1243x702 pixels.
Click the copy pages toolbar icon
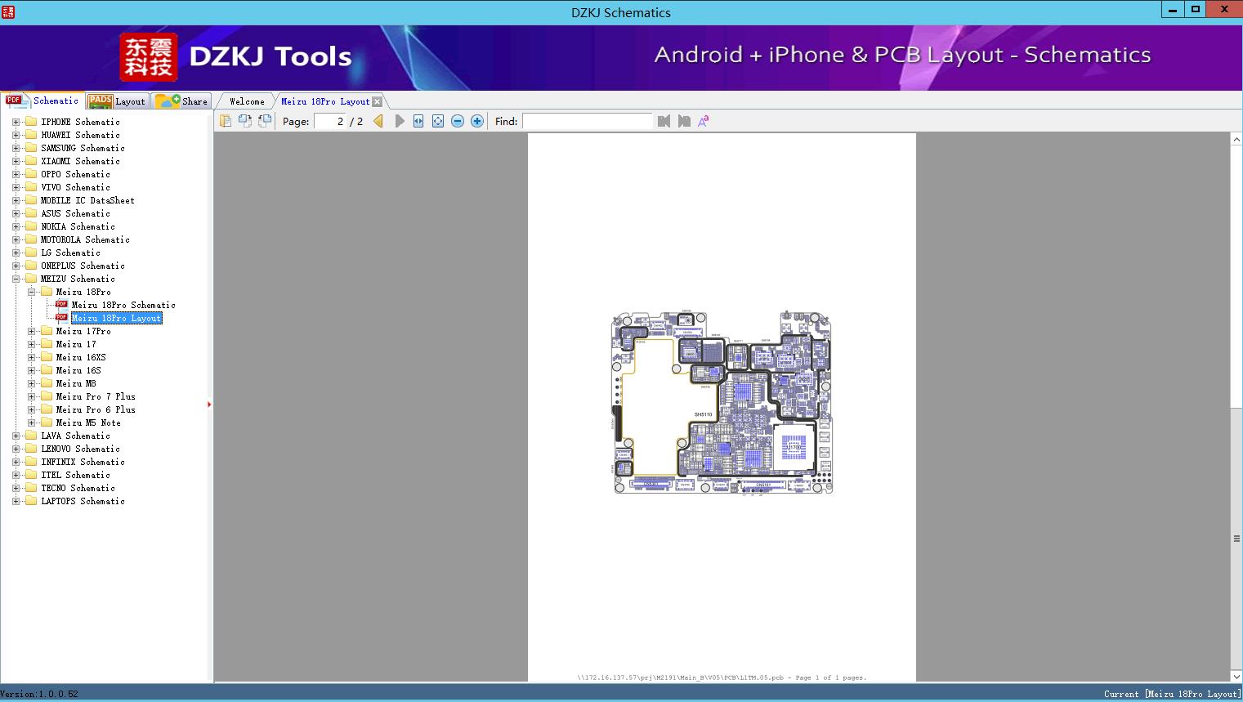[x=226, y=121]
